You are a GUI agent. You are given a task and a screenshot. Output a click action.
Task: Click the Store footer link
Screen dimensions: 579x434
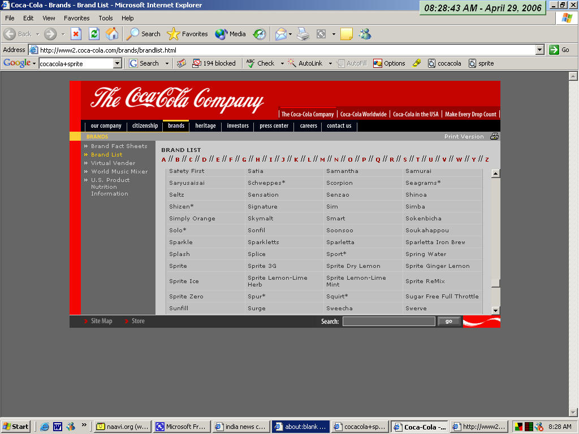(x=138, y=321)
